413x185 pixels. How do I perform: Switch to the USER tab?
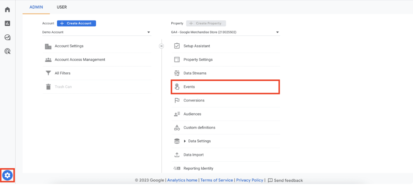[x=62, y=7]
